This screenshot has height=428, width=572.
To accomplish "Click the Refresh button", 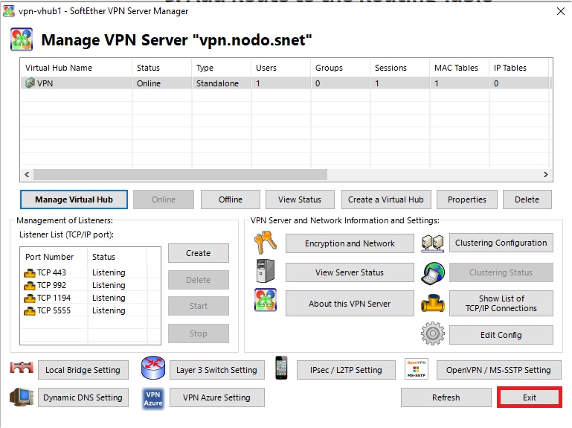I will (x=446, y=397).
